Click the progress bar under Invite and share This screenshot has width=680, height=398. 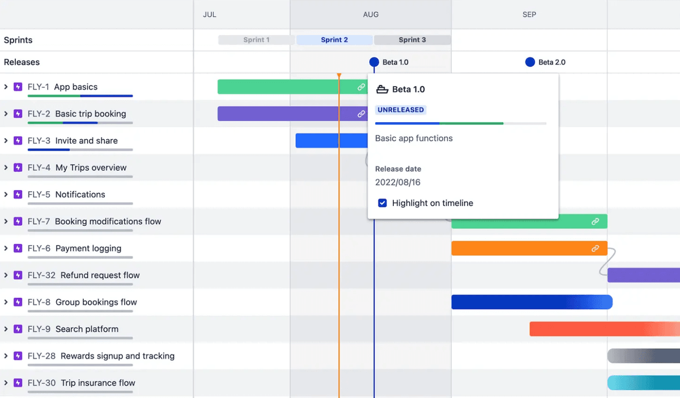80,150
